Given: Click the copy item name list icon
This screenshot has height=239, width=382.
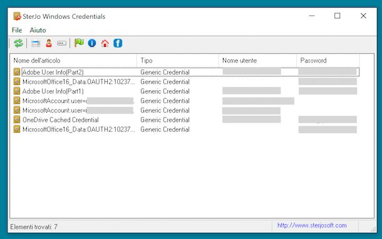Looking at the screenshot, I should point(36,44).
